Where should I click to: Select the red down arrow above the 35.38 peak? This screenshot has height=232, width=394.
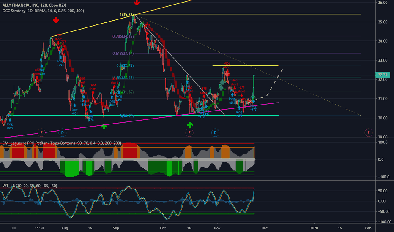click(x=137, y=3)
